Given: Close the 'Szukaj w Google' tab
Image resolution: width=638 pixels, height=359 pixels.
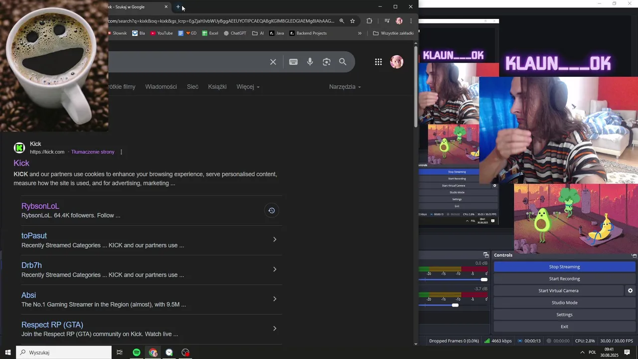Looking at the screenshot, I should click(166, 7).
